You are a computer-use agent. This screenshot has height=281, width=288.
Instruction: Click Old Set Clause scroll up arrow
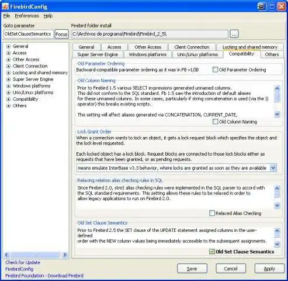pos(277,231)
